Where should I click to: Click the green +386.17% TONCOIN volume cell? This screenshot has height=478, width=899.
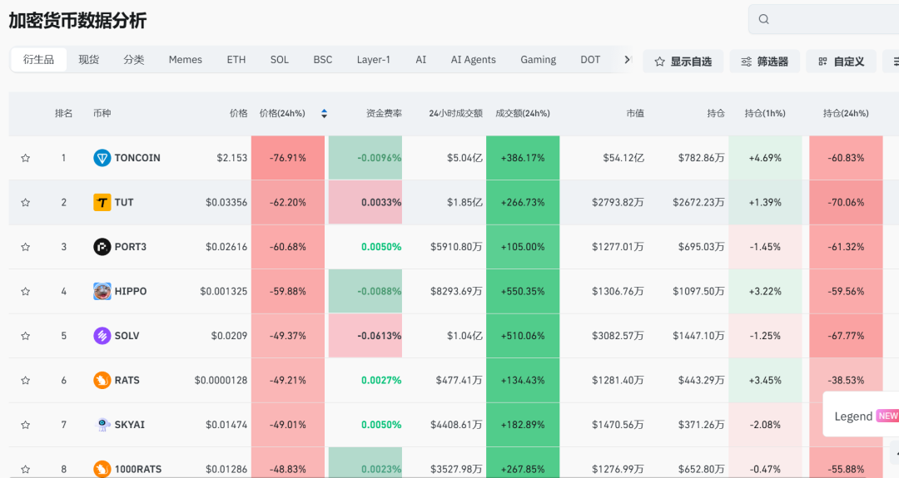coord(522,158)
